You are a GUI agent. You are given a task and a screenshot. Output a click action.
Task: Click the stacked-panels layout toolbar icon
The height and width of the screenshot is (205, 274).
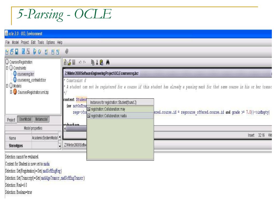click(x=53, y=52)
